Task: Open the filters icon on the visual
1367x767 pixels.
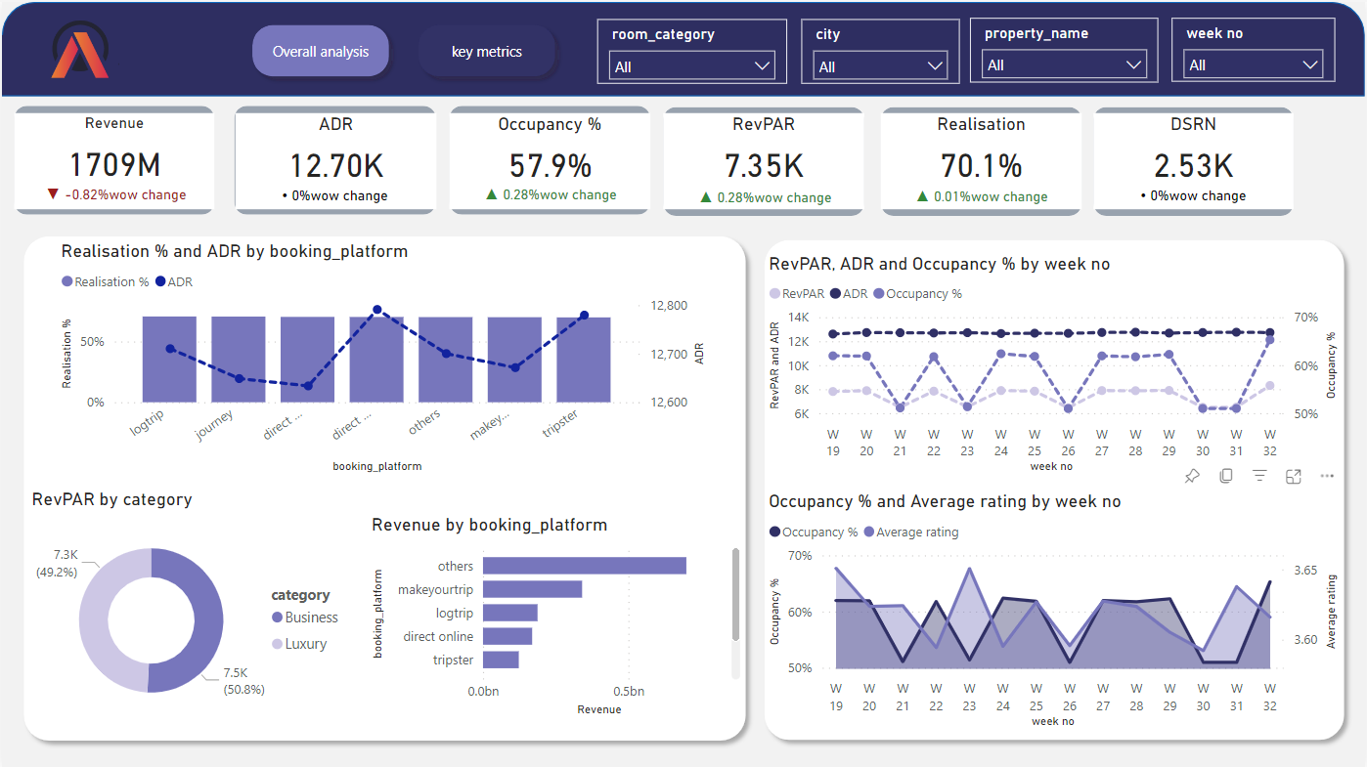Action: (1259, 476)
